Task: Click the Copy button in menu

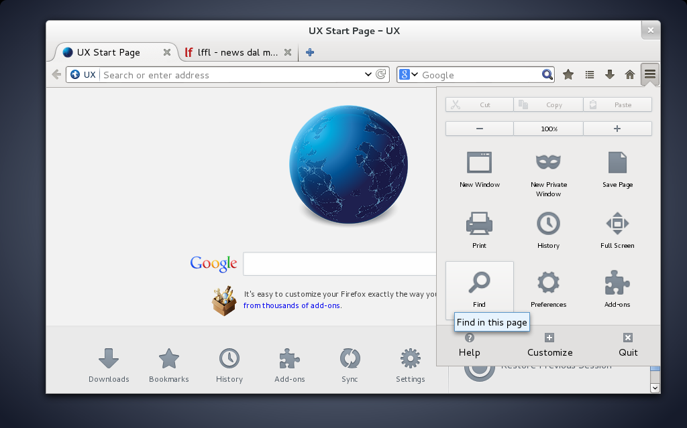Action: [x=548, y=104]
